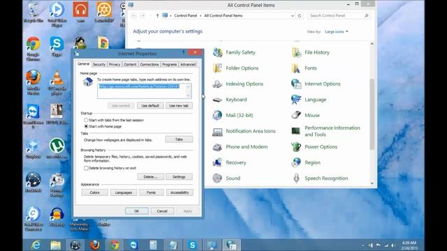
Task: Click chevron after Control Panel breadcrumb
Action: (200, 15)
